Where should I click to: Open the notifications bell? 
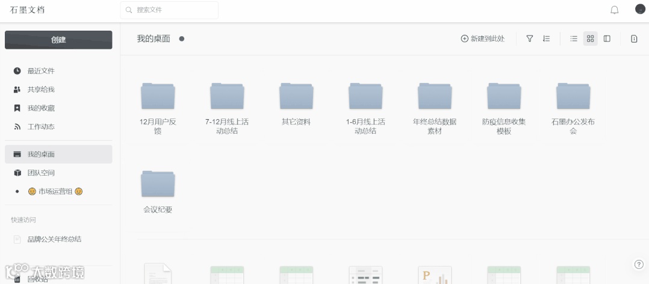click(614, 10)
